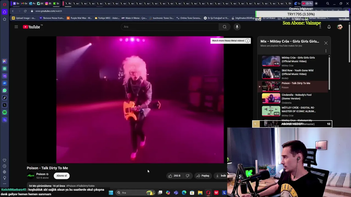Screen dimensions: 351x197
Task: Open the Windows Start button
Action: pos(111,193)
